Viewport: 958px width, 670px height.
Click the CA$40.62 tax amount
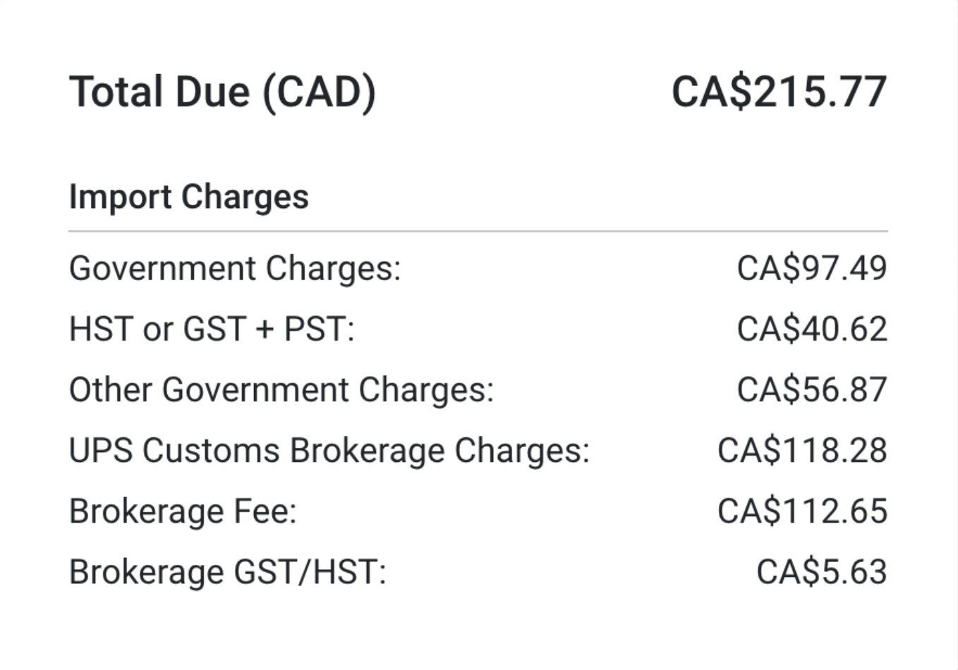811,329
